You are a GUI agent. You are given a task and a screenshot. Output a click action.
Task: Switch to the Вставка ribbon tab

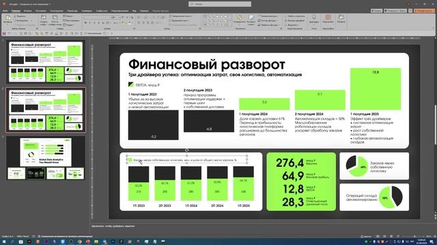point(27,11)
